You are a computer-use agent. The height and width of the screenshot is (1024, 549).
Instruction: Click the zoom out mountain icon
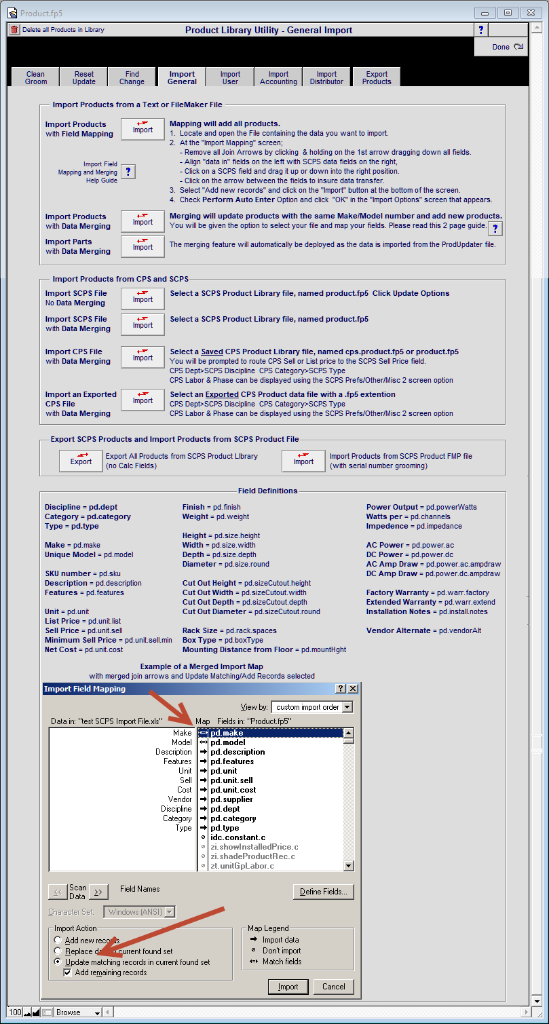(27, 1012)
